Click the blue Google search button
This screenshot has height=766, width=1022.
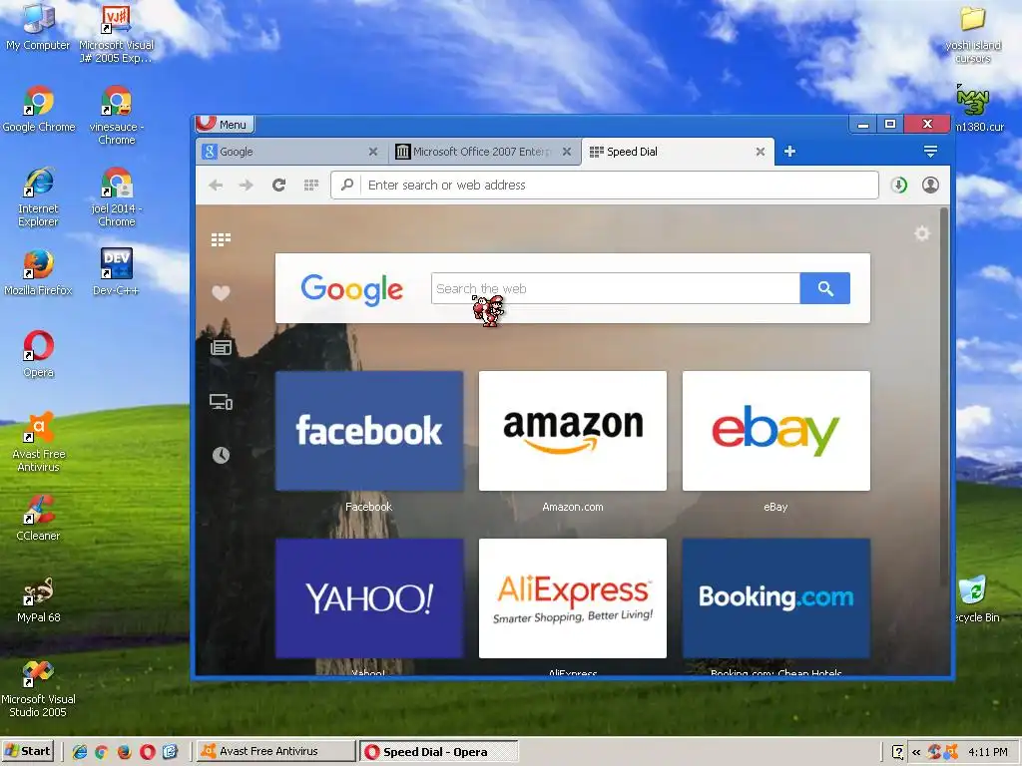point(825,288)
